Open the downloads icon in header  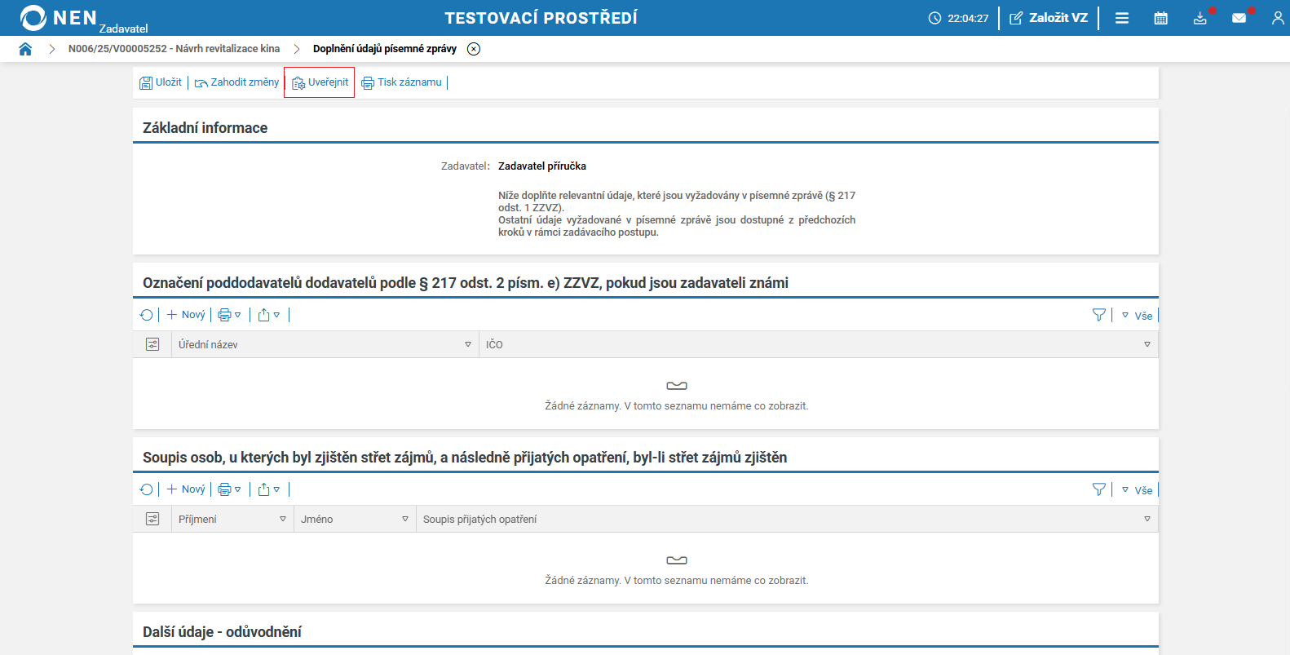[1200, 18]
